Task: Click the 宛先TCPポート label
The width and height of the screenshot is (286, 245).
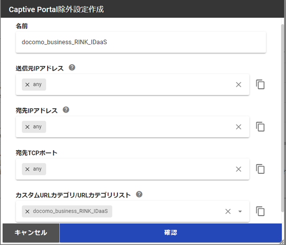Action: (x=36, y=153)
